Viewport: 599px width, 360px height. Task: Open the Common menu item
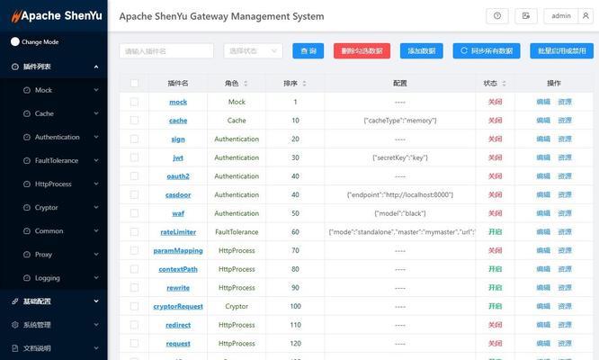53,231
